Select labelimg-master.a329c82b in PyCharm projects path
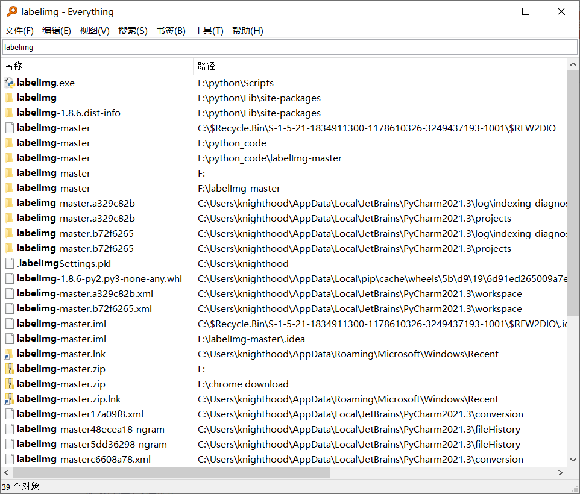 pyautogui.click(x=76, y=218)
